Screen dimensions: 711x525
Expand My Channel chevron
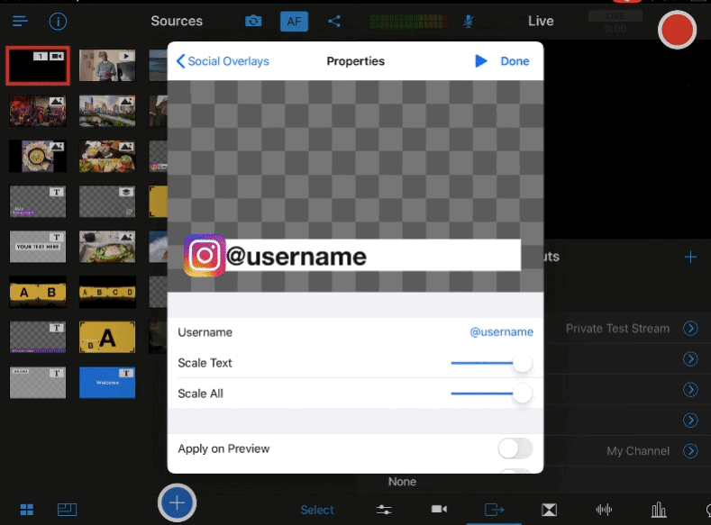pos(690,451)
